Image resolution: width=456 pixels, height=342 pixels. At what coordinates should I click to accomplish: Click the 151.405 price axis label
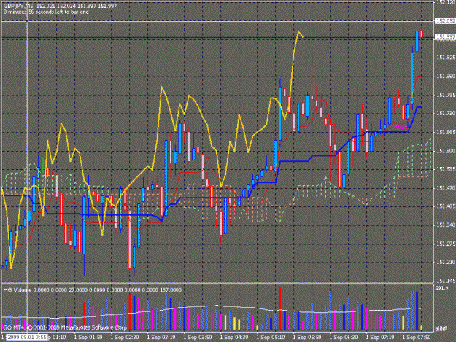(x=446, y=206)
